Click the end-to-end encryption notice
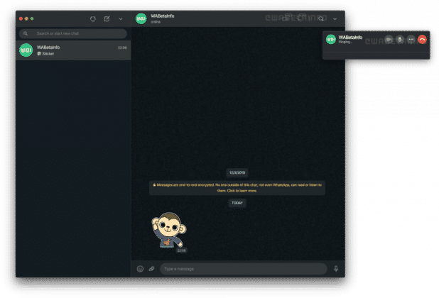This screenshot has height=298, width=439. pos(237,187)
